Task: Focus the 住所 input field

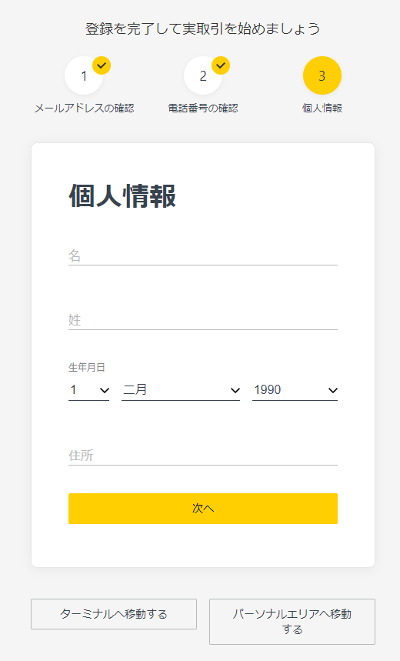Action: (203, 456)
